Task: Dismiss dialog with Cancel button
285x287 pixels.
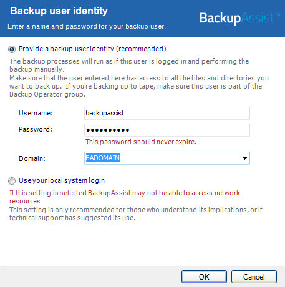Action: 254,277
